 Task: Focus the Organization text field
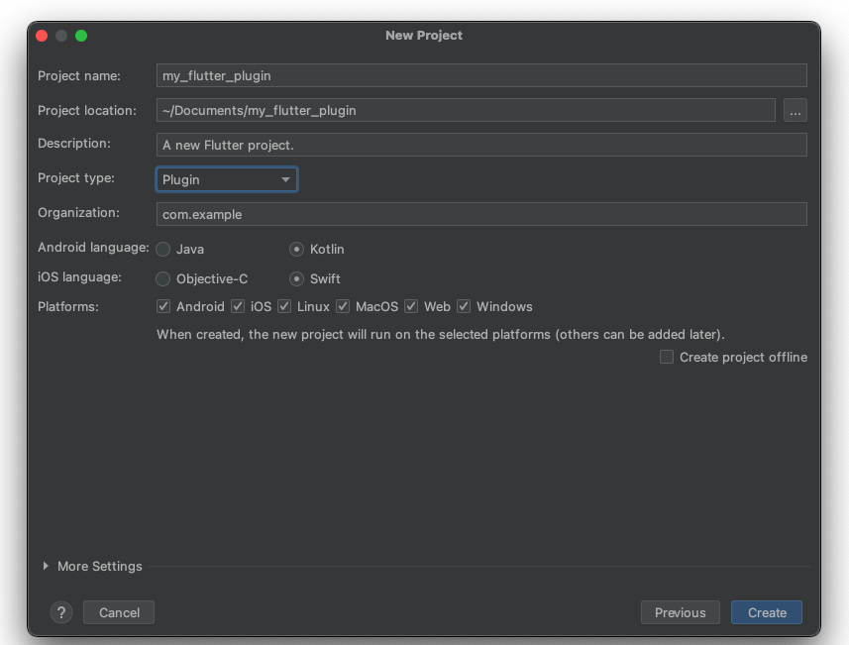click(481, 214)
